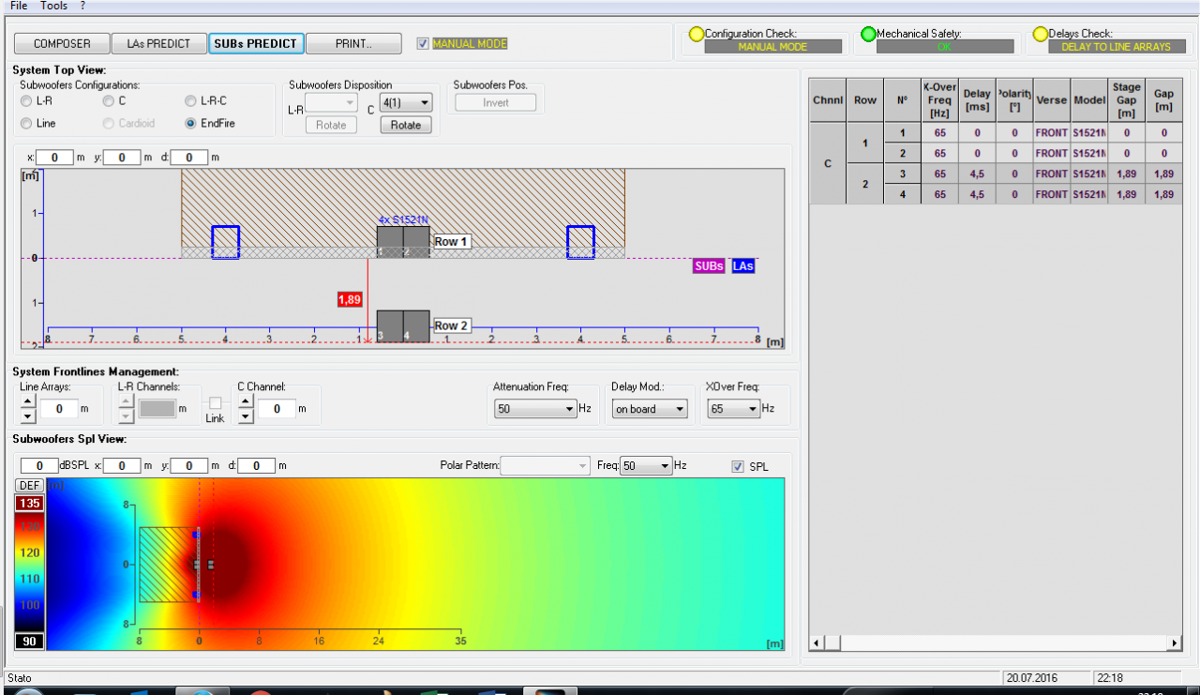This screenshot has height=695, width=1200.
Task: Click the d field in System Top View
Action: tap(188, 158)
